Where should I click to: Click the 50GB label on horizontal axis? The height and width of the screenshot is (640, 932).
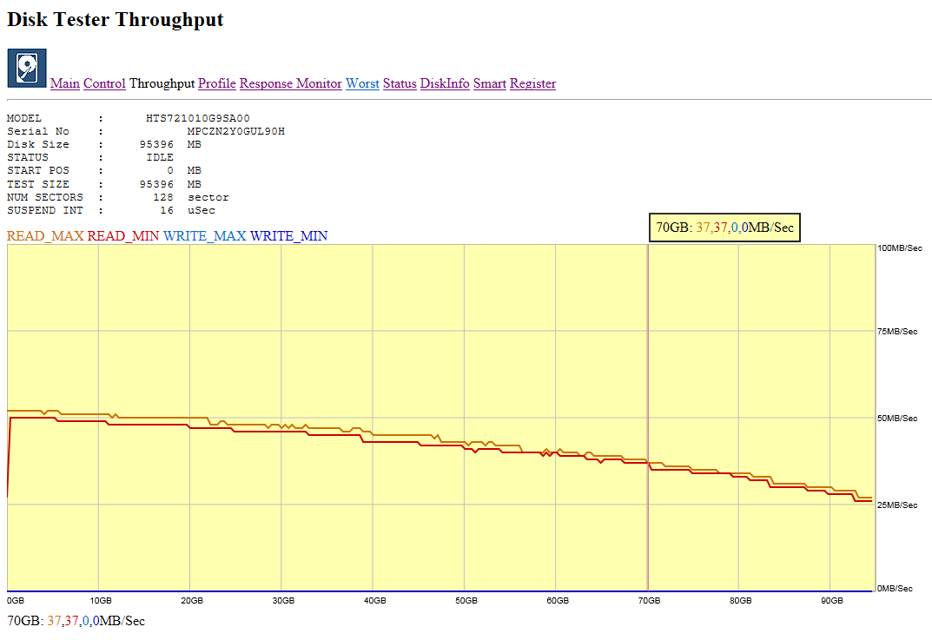click(x=466, y=601)
